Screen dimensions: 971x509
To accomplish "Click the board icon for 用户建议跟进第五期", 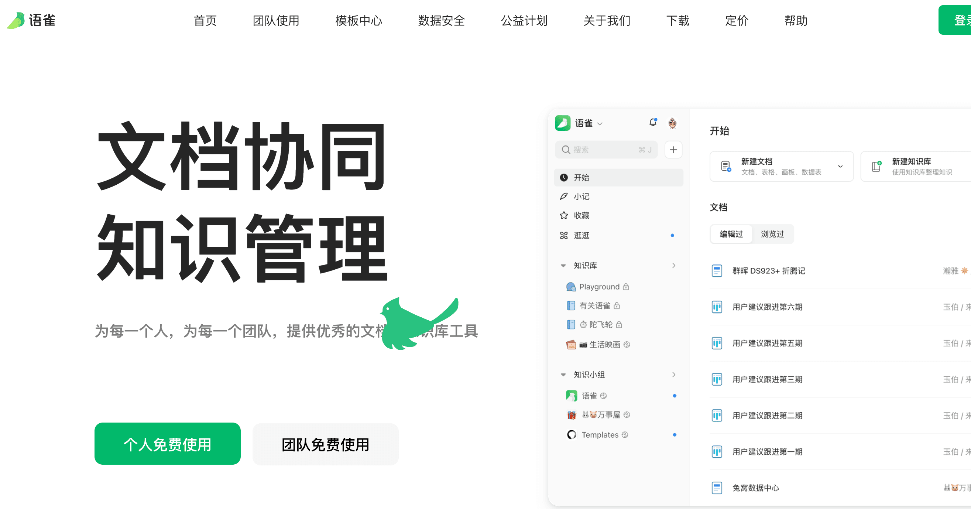I will [717, 343].
